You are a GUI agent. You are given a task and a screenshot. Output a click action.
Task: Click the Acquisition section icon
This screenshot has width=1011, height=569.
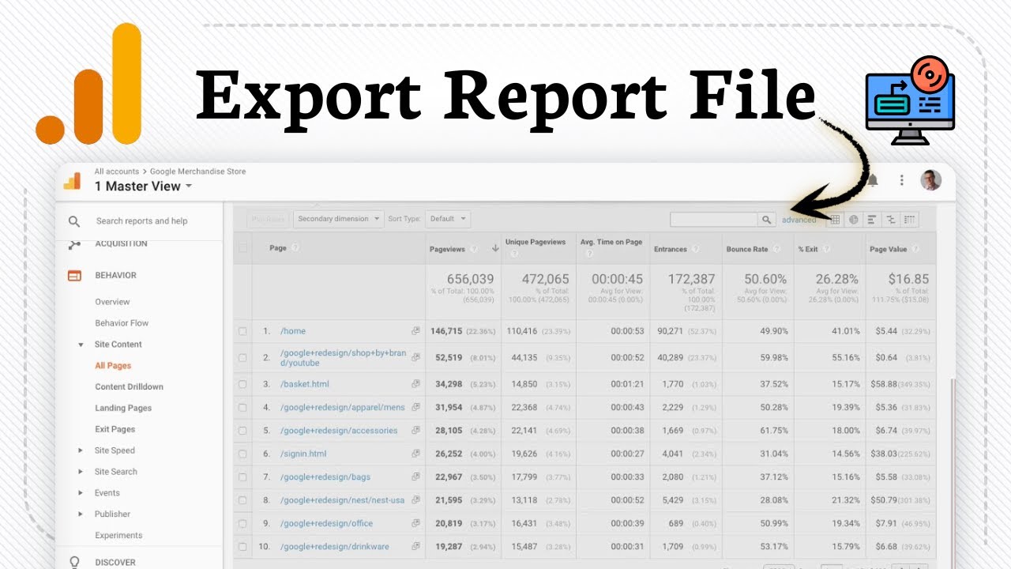74,244
